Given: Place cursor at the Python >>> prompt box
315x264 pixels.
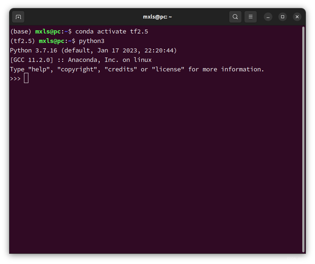Looking at the screenshot, I should [x=26, y=78].
